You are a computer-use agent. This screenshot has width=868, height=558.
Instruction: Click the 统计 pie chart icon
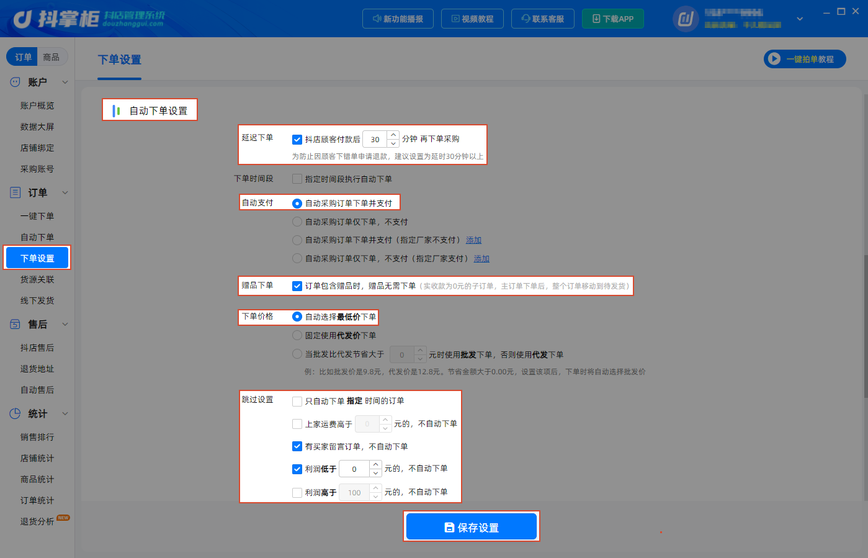point(16,413)
